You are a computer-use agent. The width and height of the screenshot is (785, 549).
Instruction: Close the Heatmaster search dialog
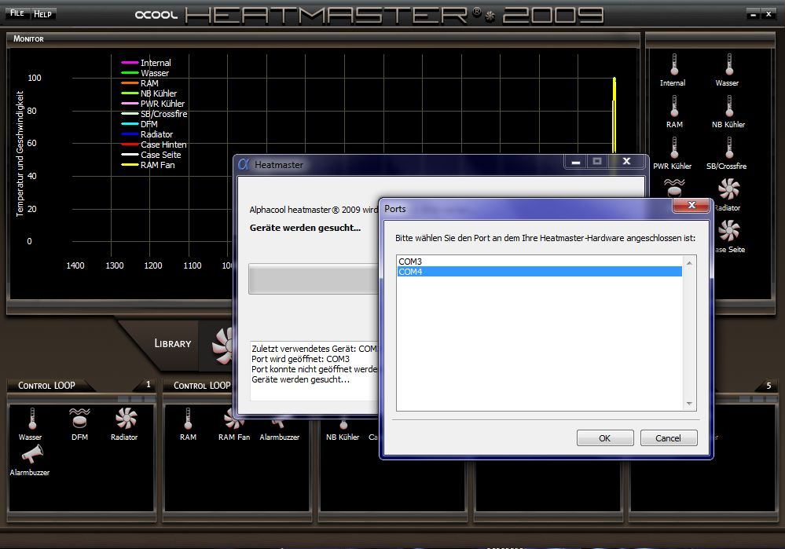[x=626, y=161]
